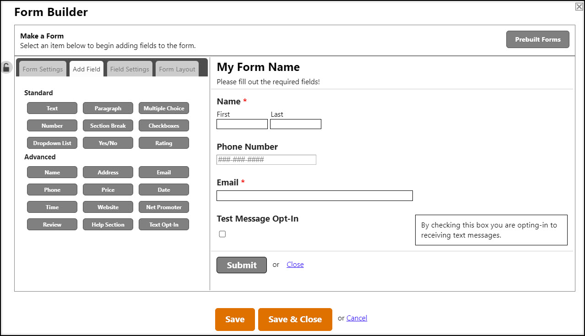Add an Address field

[108, 172]
